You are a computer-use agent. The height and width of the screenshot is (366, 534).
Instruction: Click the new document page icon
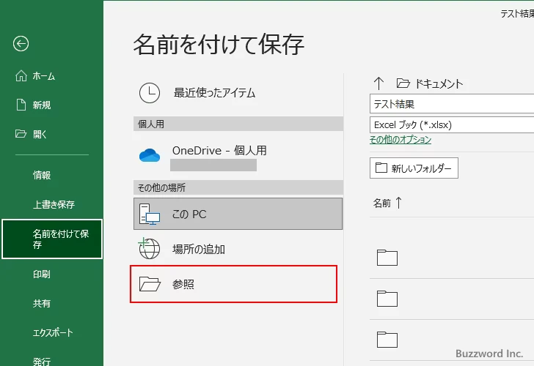pyautogui.click(x=21, y=105)
